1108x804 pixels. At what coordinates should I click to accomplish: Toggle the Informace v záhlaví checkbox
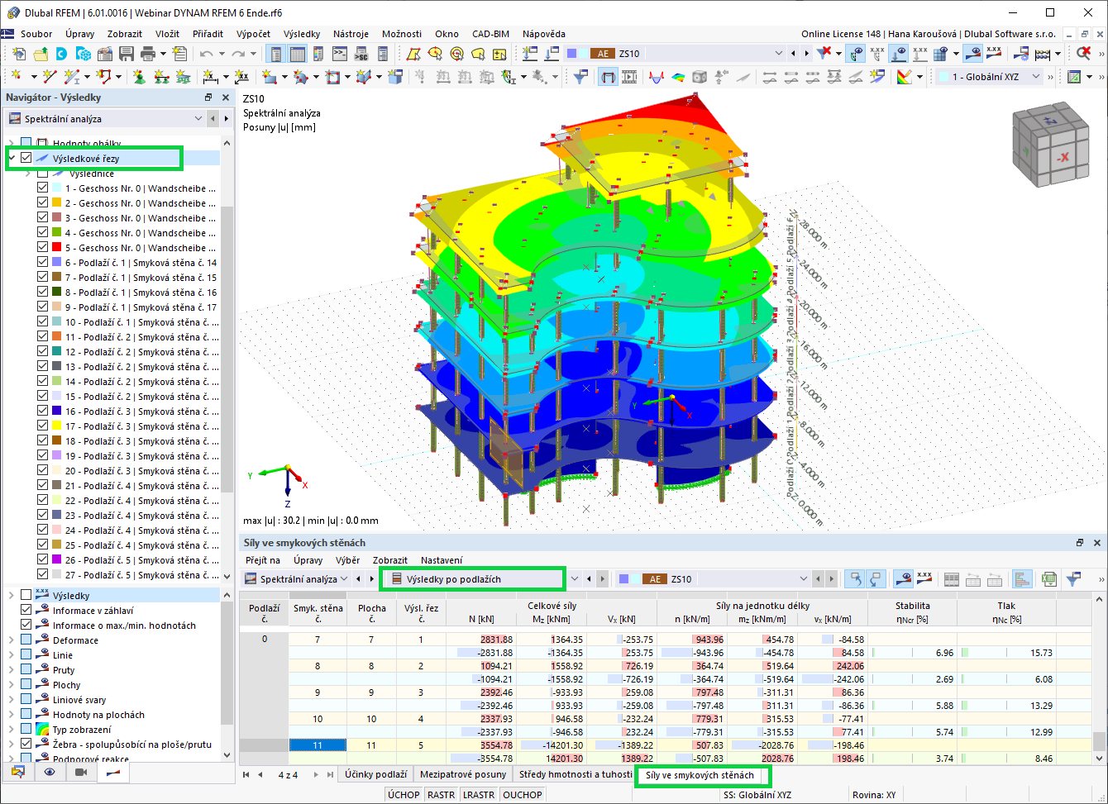26,611
